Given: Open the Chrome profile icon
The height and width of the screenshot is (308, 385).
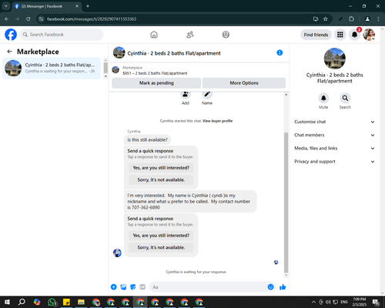Looking at the screenshot, I should tap(367, 19).
